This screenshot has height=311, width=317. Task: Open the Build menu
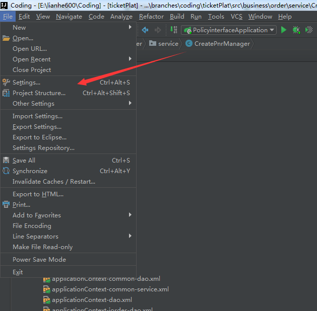(177, 17)
